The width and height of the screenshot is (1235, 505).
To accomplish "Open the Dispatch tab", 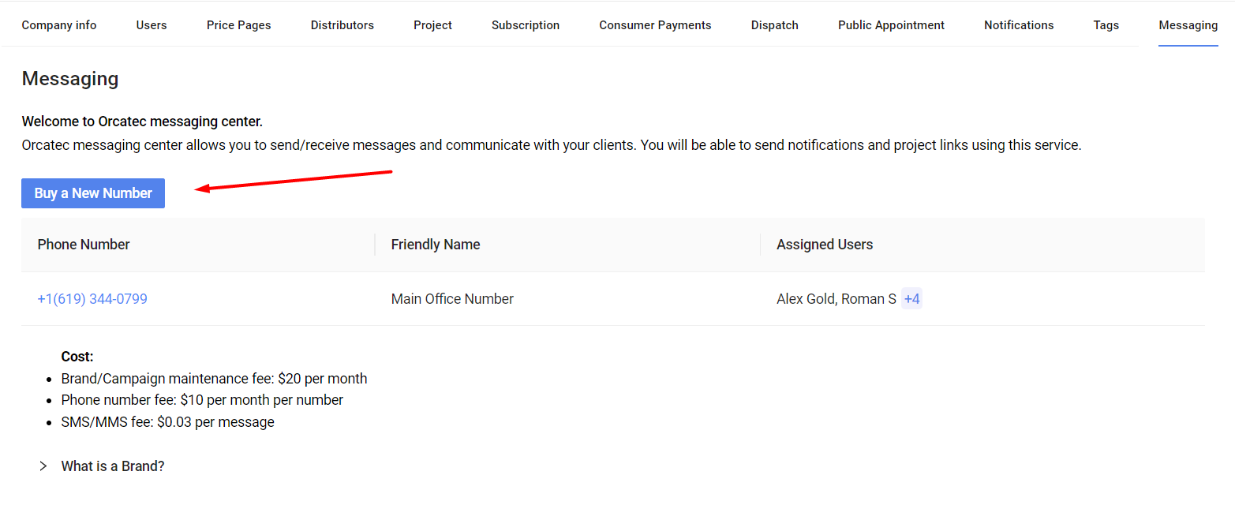I will [775, 25].
